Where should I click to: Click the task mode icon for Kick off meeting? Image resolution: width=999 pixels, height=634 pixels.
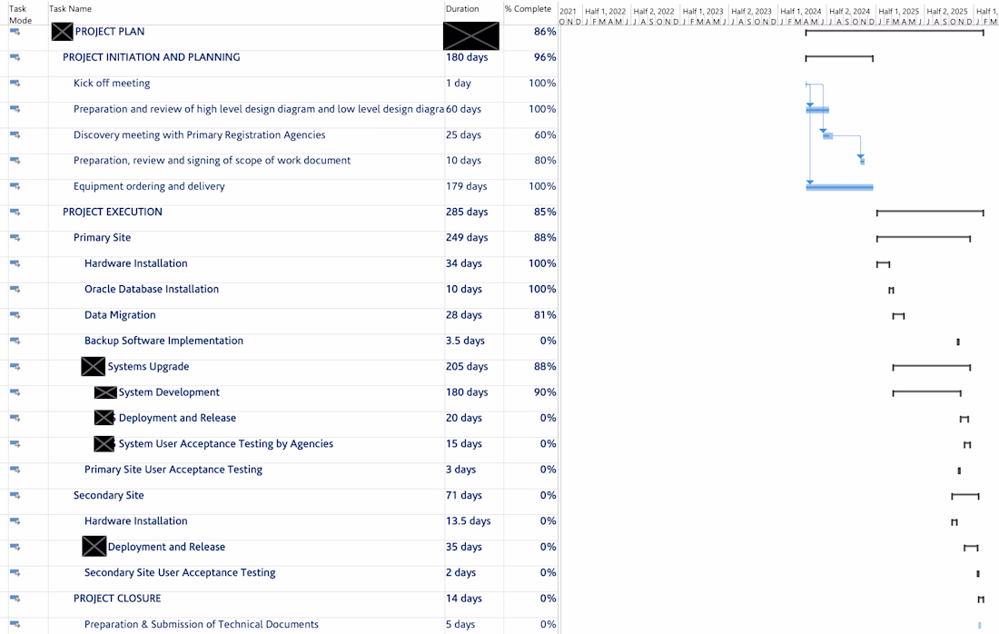(15, 83)
